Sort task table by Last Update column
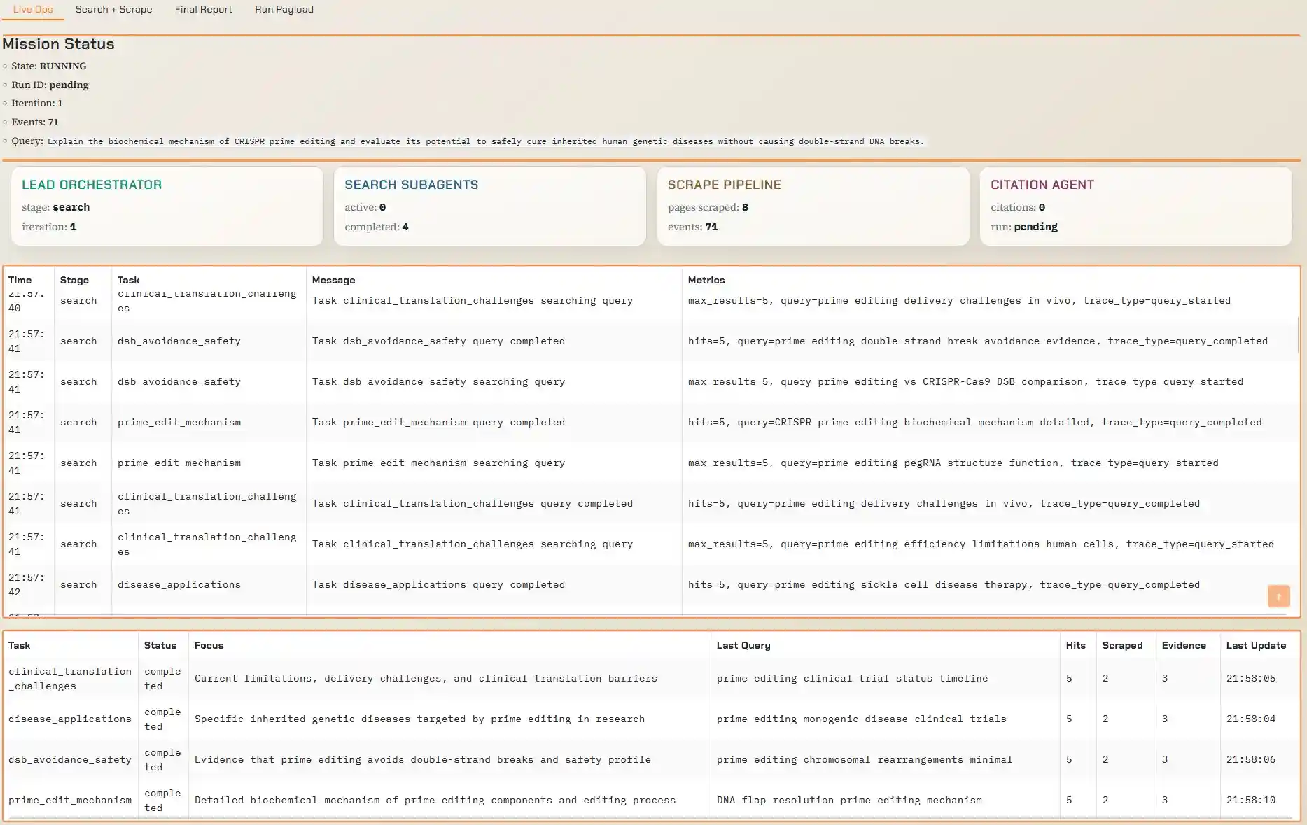 point(1257,645)
